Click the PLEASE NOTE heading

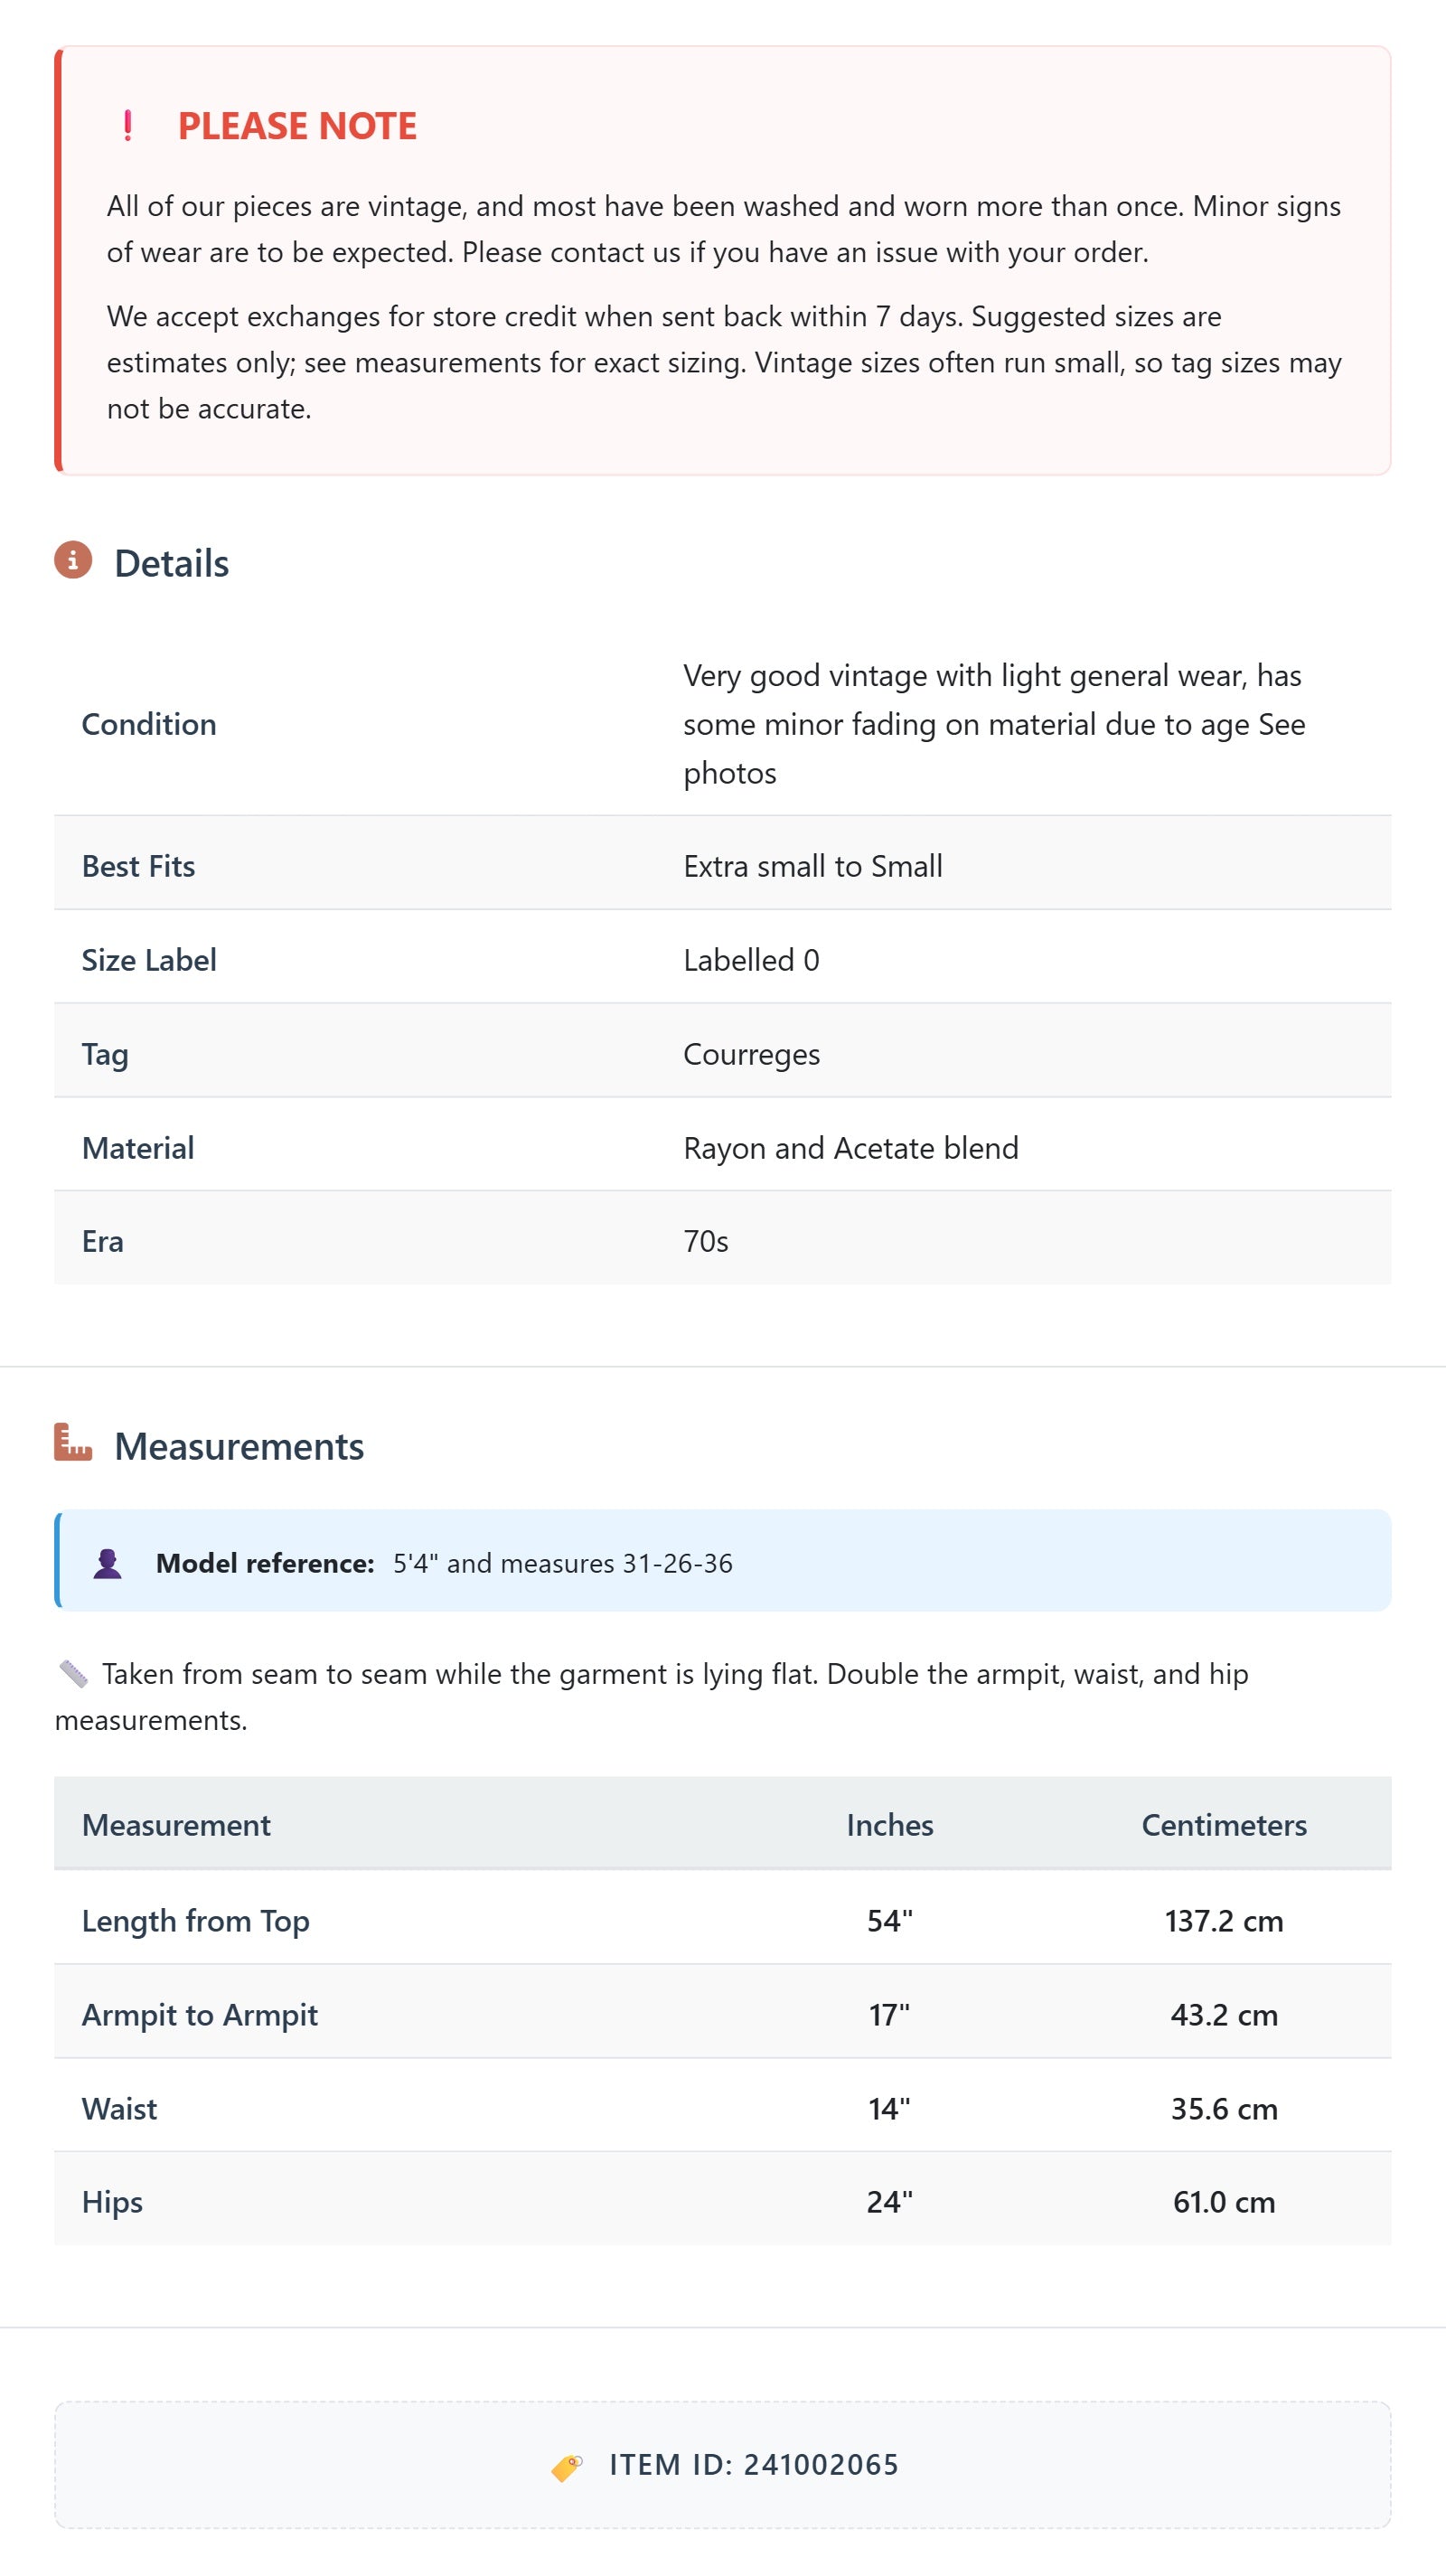click(x=297, y=126)
